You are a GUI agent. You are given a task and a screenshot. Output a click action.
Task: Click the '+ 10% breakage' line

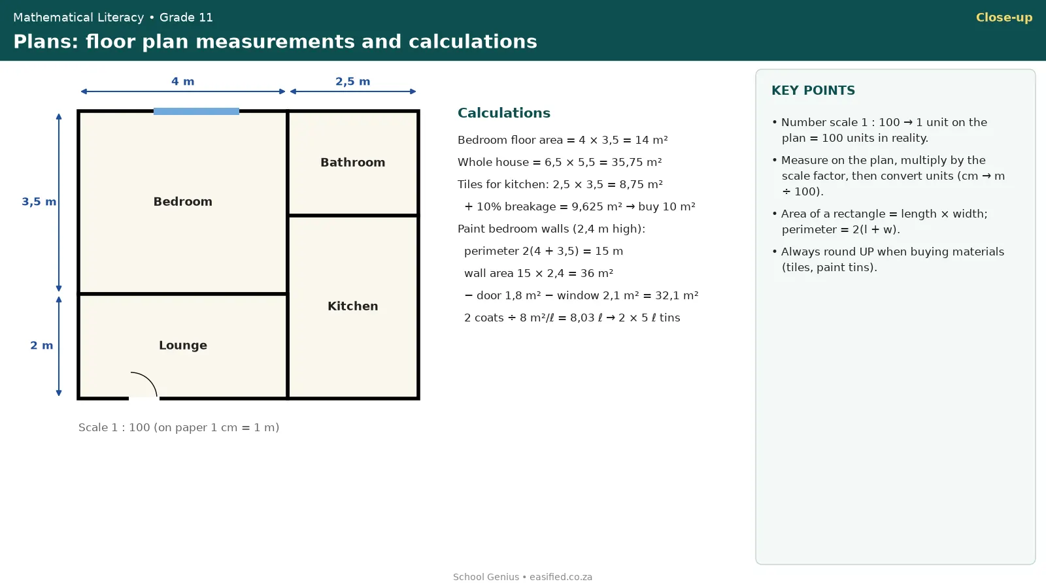580,206
